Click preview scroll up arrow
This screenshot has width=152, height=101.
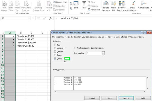click(147, 77)
